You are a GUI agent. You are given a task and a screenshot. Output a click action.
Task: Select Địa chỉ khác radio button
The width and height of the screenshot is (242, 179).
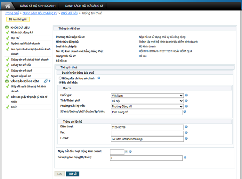60,82
